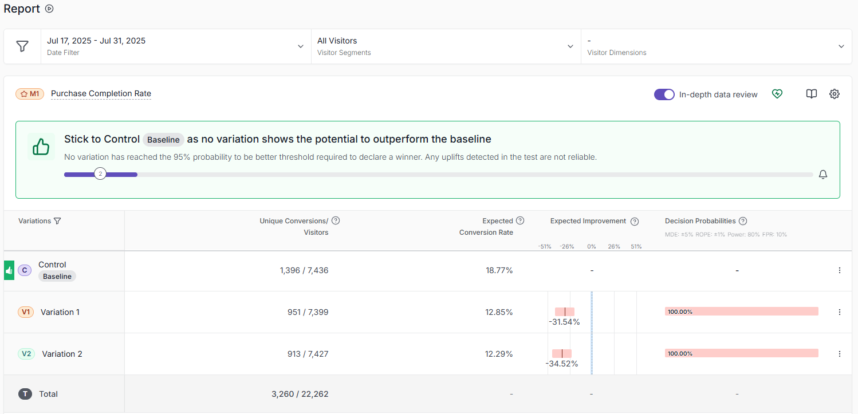Click the thumbs-up recommendation icon

[41, 146]
